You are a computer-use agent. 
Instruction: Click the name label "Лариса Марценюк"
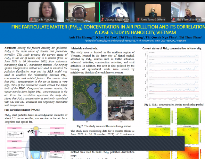coord(117,20)
